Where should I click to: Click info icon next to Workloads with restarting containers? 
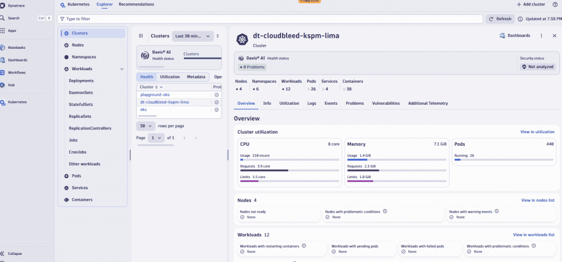click(x=304, y=246)
